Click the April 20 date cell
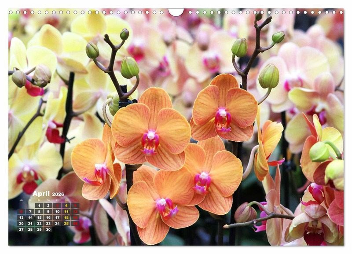This screenshot has height=254, width=352. [21, 223]
